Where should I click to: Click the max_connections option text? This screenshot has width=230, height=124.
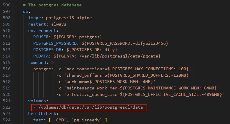pyautogui.click(x=127, y=69)
